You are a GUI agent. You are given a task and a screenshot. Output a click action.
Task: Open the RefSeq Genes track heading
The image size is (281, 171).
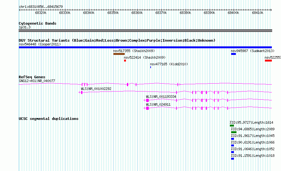point(32,77)
